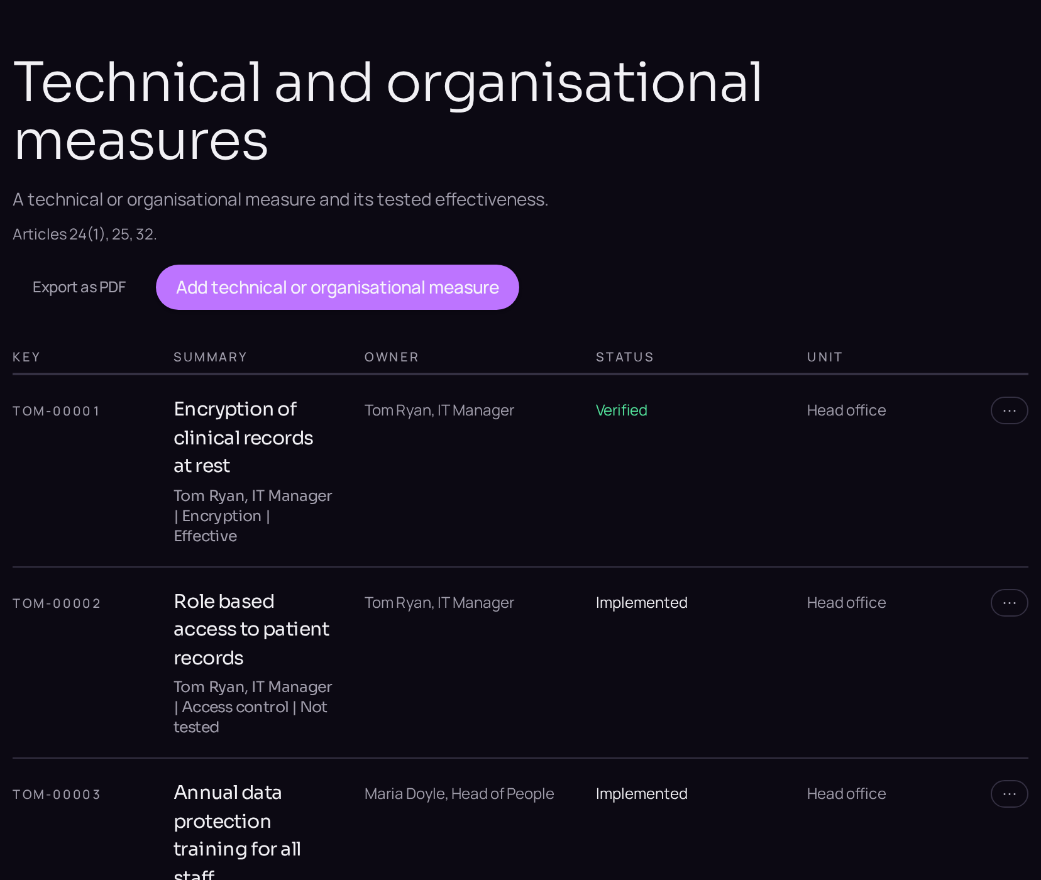The height and width of the screenshot is (880, 1041).
Task: Click owner Tom Ryan in TOM-00001 row
Action: click(x=439, y=410)
